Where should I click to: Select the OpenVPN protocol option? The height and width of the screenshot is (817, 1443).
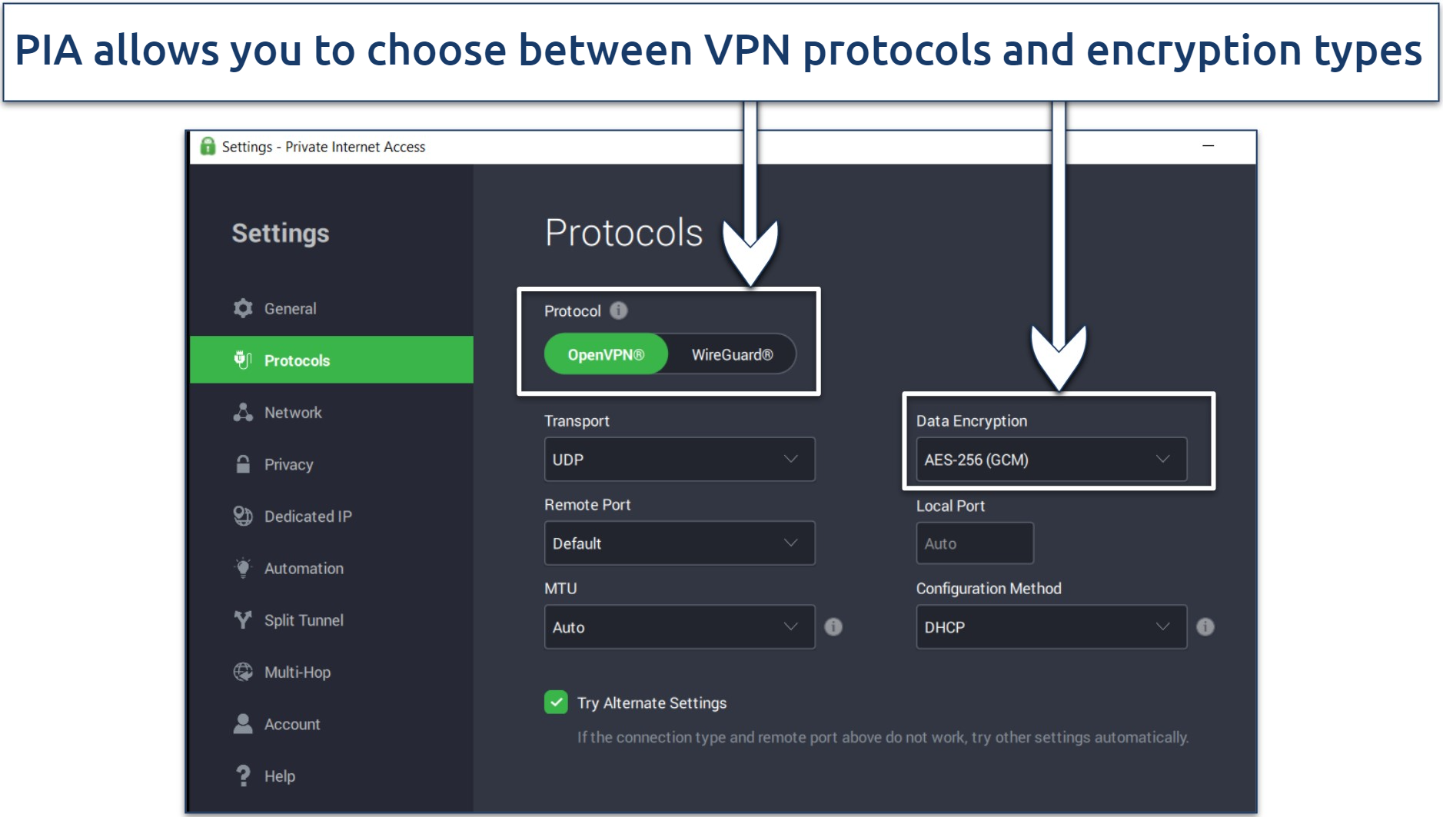point(605,354)
